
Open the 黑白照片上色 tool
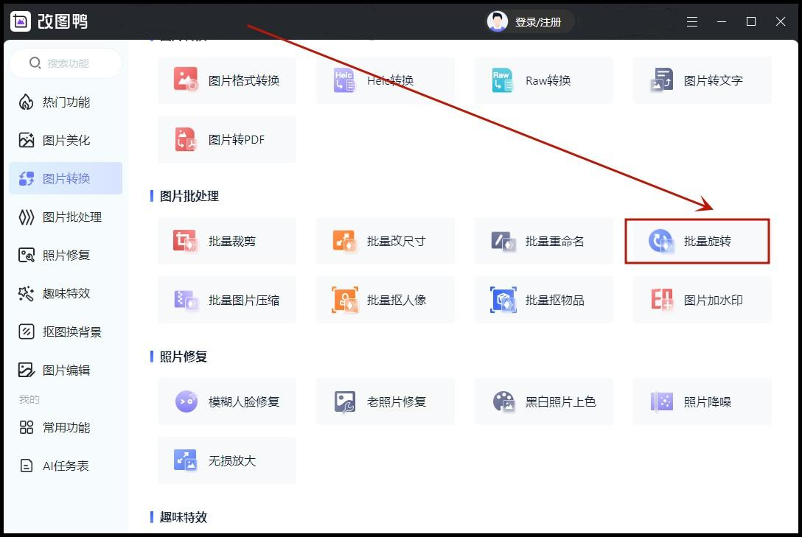[x=544, y=401]
